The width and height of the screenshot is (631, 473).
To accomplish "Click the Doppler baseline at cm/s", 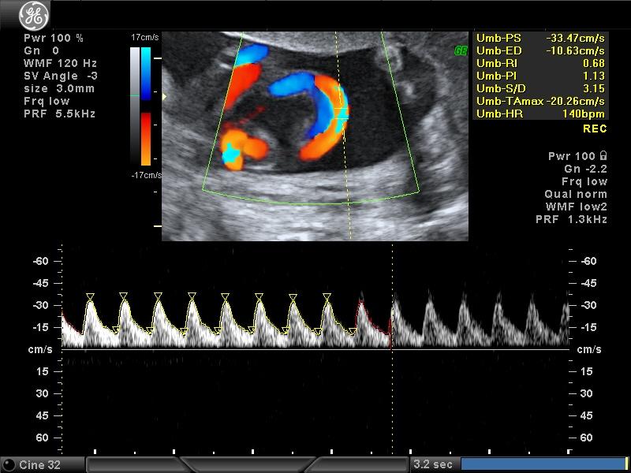I will click(315, 350).
